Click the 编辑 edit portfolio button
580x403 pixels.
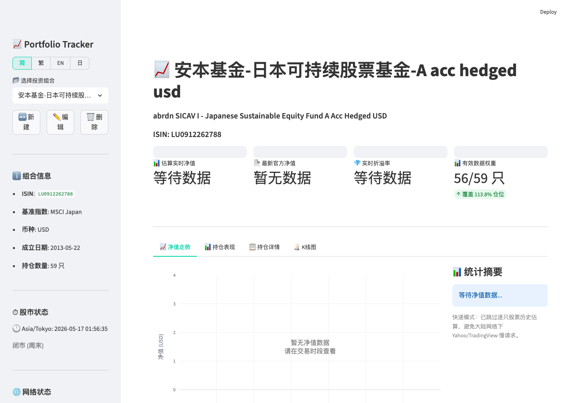[x=60, y=122]
